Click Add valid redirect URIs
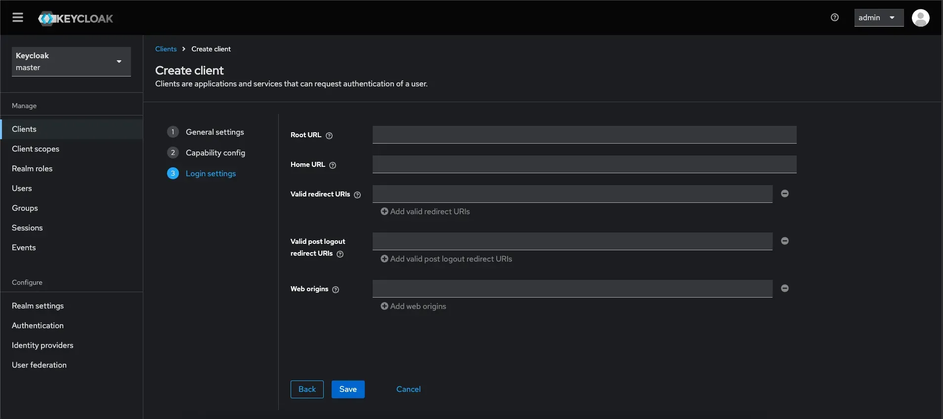This screenshot has width=943, height=419. [425, 211]
